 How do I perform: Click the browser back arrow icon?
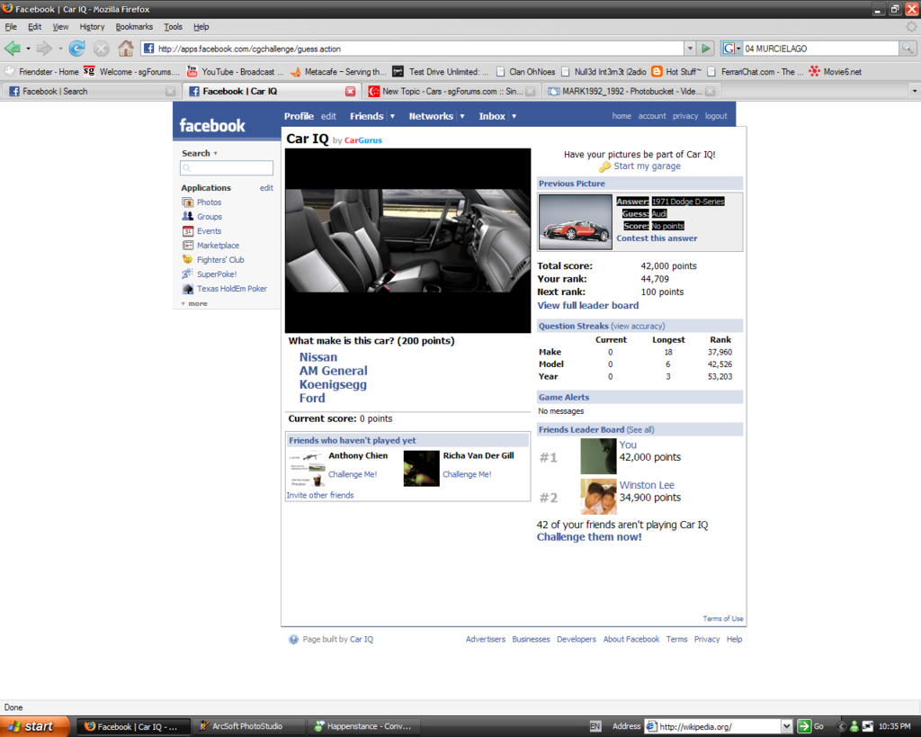[x=13, y=49]
